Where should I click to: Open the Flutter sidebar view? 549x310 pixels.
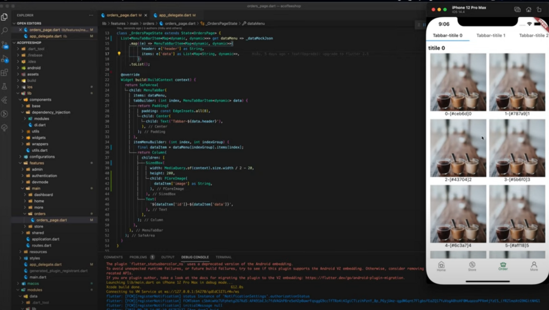[4, 100]
